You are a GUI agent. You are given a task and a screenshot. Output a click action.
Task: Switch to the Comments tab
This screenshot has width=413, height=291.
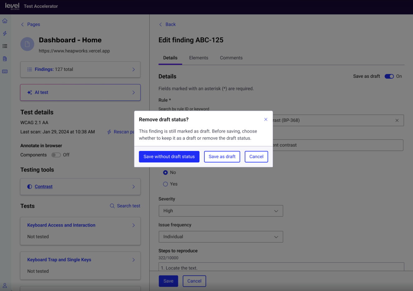pyautogui.click(x=231, y=58)
